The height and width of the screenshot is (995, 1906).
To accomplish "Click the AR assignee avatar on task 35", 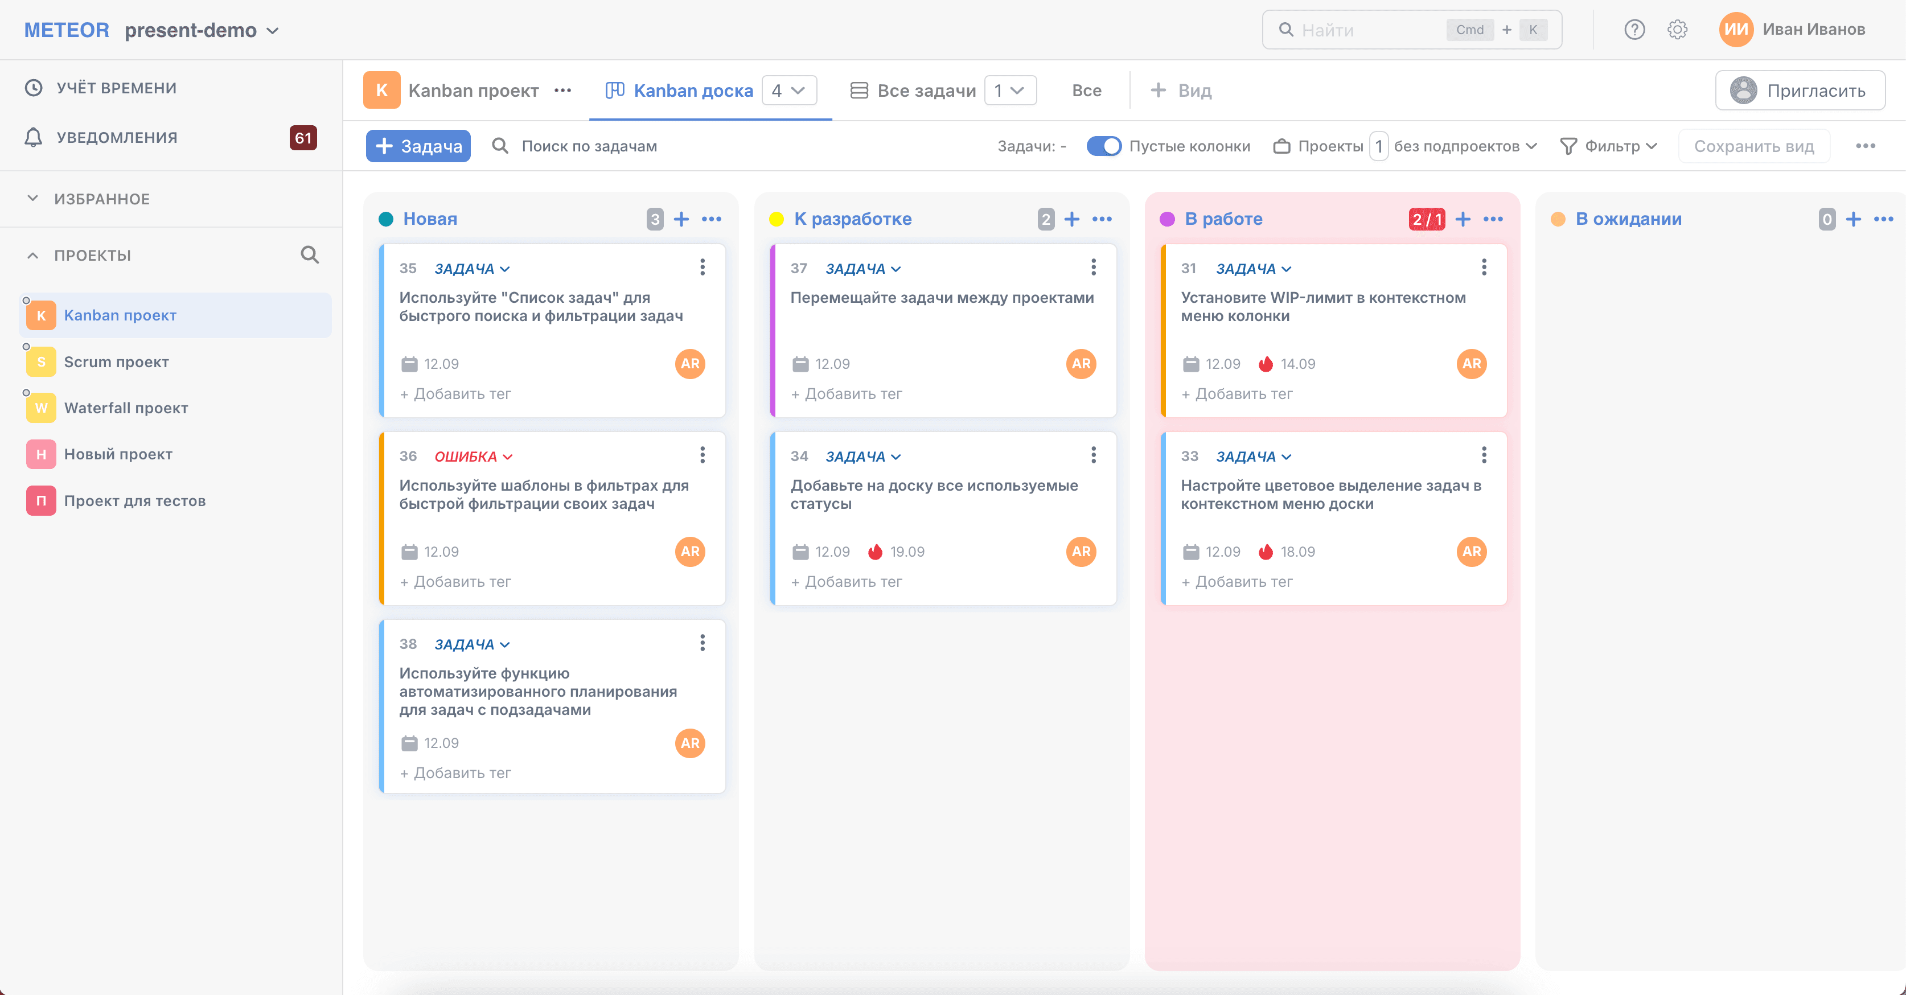I will 691,364.
